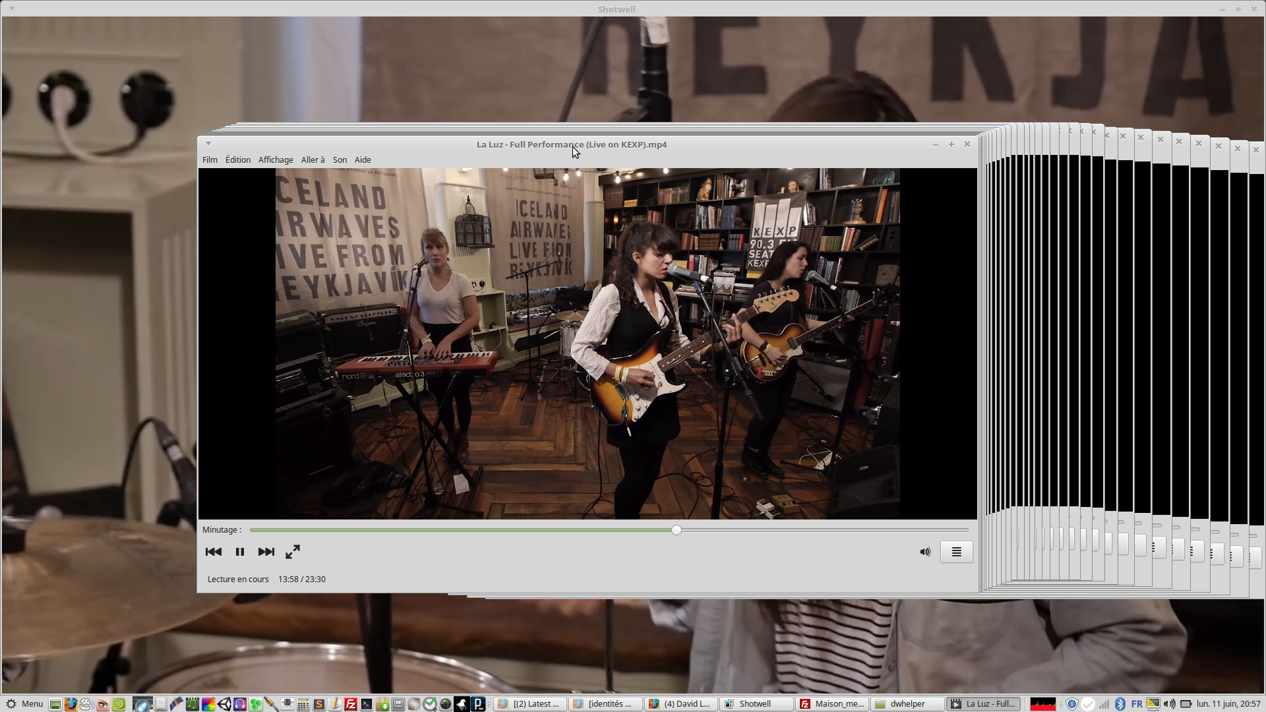Toggle the FR keyboard layout indicator
Image resolution: width=1266 pixels, height=712 pixels.
[1137, 703]
